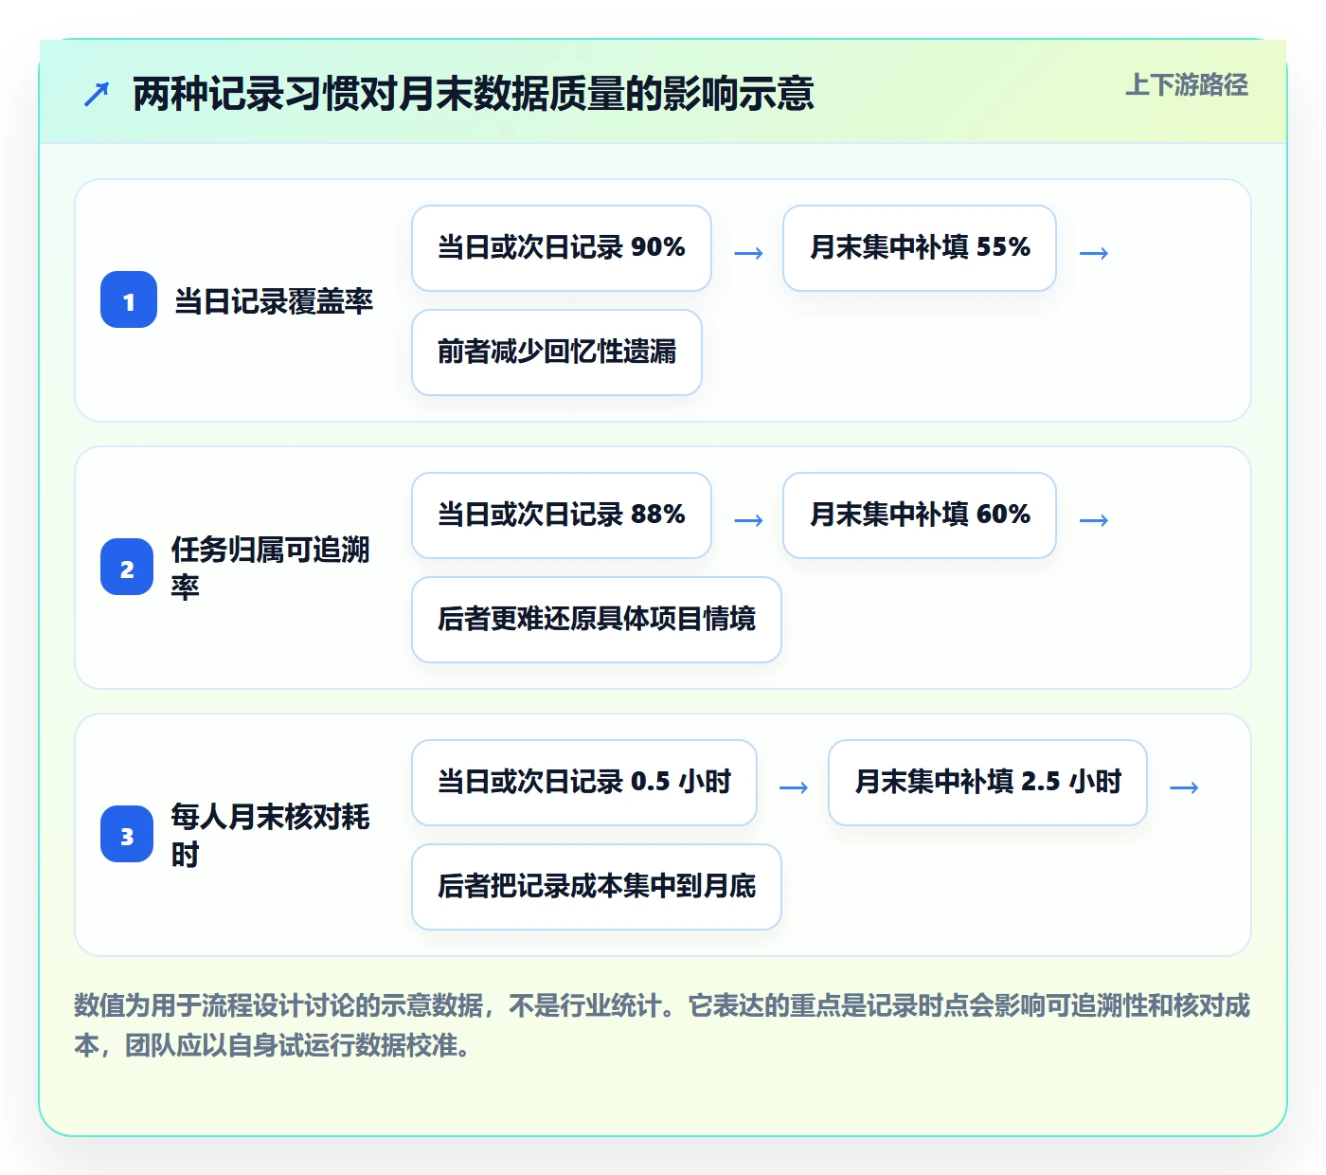Select the 月末集中补填 55% chip
Image resolution: width=1326 pixels, height=1175 pixels.
pos(920,248)
